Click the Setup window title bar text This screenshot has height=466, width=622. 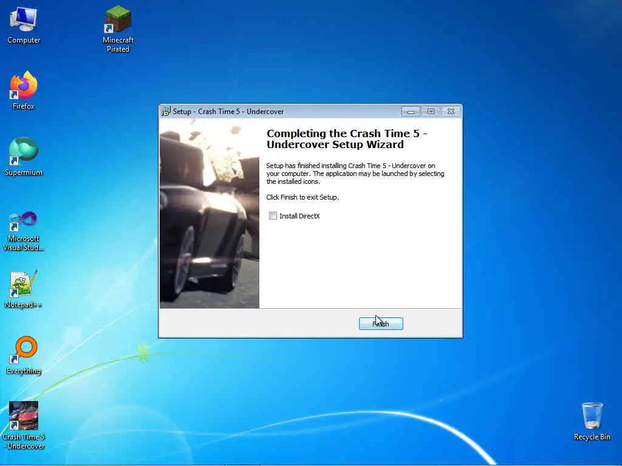[x=228, y=112]
